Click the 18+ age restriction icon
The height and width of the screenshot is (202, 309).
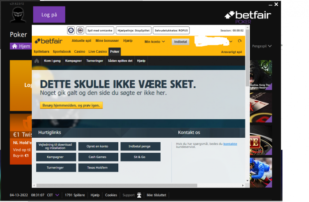click(80, 30)
